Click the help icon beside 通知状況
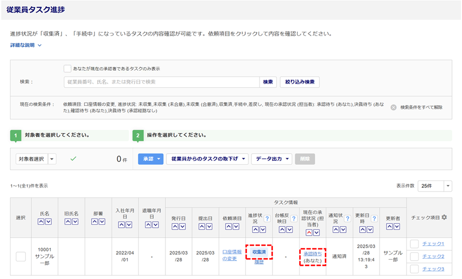The width and height of the screenshot is (462, 279). pyautogui.click(x=347, y=219)
